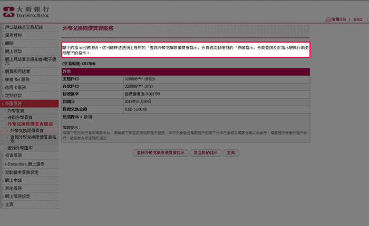Open the 信箱(16) mailbox icon

(328, 19)
